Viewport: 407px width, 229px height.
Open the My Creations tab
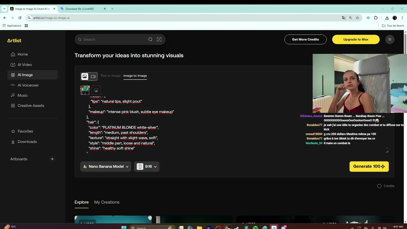click(107, 202)
